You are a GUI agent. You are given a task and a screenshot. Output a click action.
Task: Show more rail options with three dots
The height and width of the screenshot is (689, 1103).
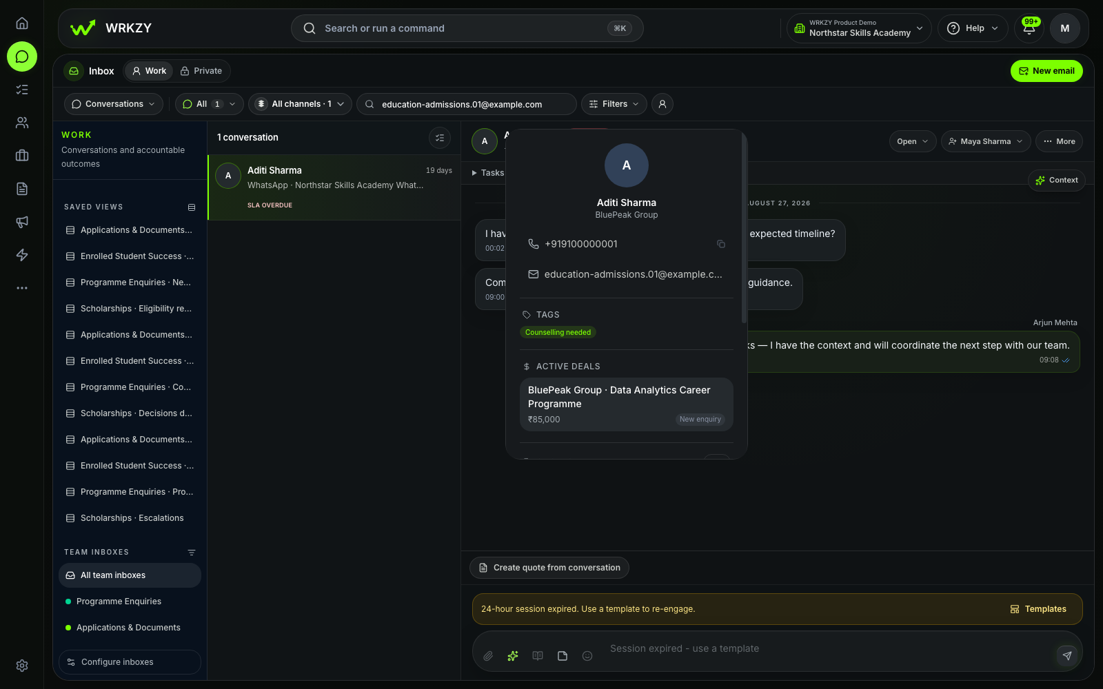[x=22, y=288]
